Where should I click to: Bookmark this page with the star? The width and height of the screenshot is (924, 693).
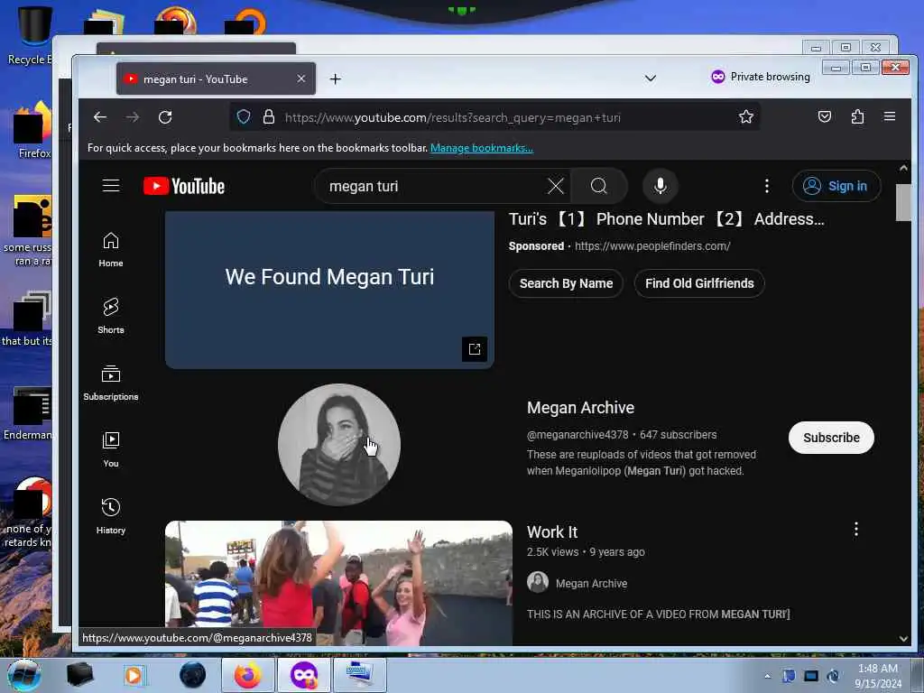pos(746,117)
